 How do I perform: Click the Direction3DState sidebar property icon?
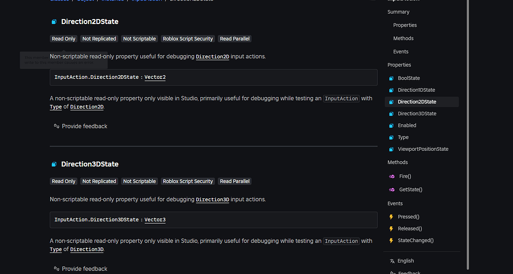(x=391, y=114)
